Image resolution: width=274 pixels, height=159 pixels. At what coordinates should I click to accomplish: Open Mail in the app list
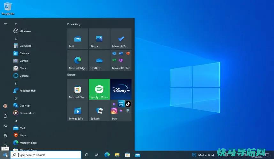pyautogui.click(x=19, y=128)
